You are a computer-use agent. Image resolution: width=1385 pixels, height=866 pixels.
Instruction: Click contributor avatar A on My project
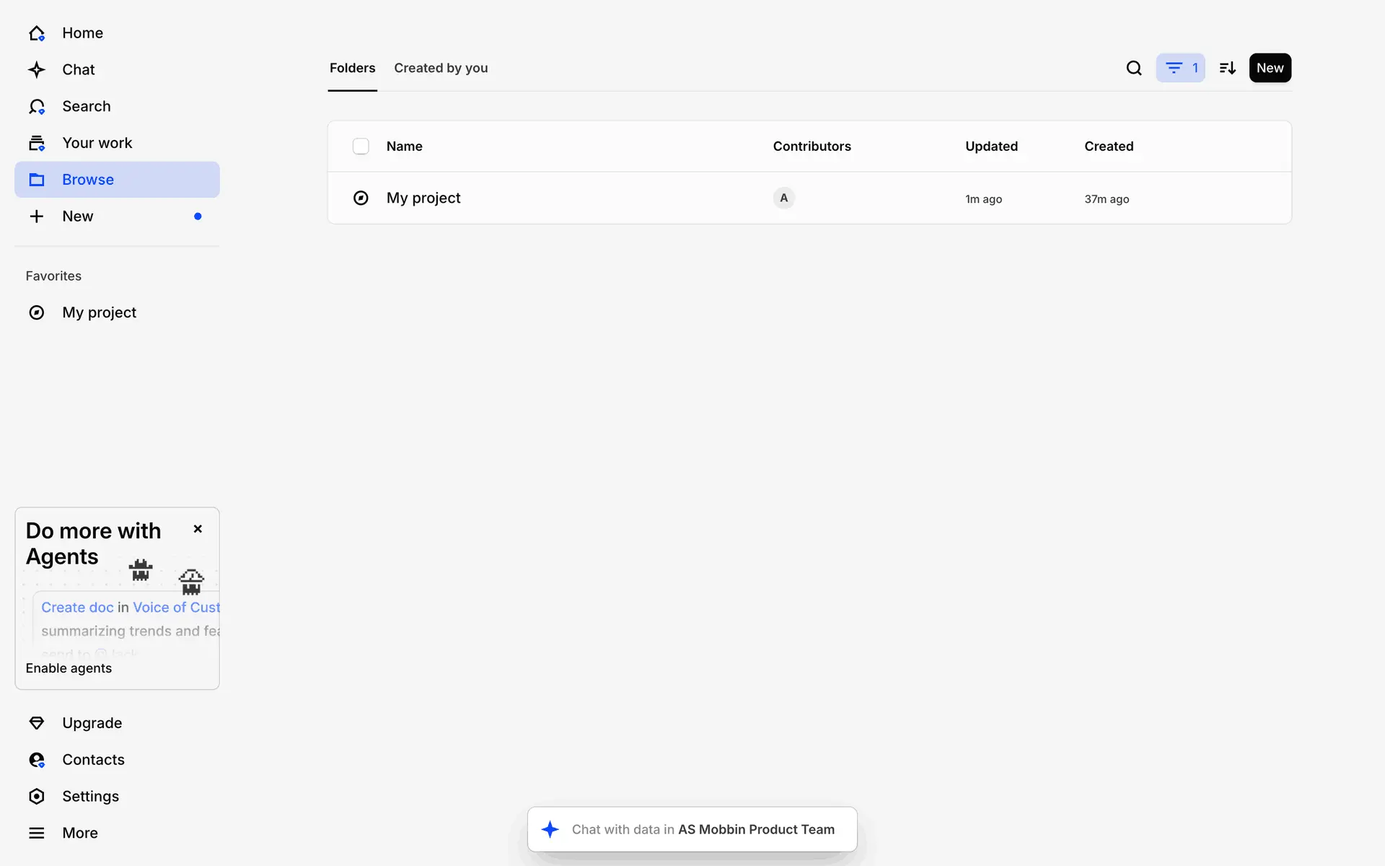783,198
